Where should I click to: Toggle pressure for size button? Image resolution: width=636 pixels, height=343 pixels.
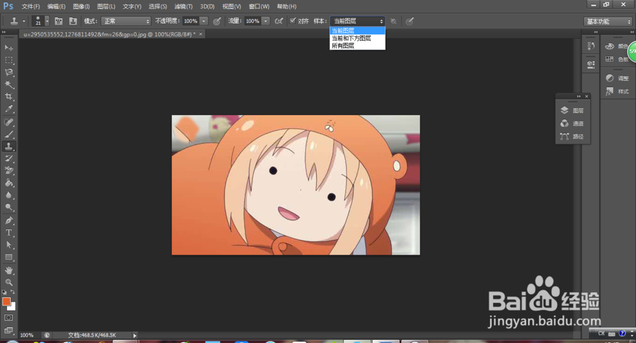[410, 21]
